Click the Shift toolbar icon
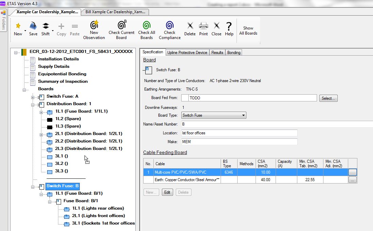373x231 pixels. tap(45, 26)
